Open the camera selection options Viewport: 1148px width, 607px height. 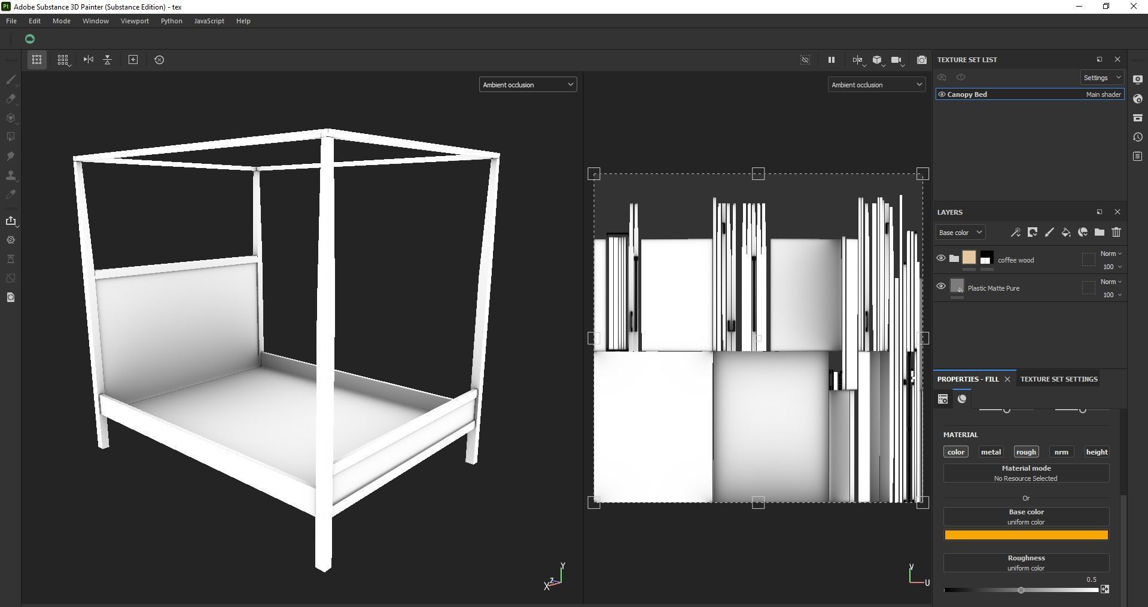click(896, 60)
